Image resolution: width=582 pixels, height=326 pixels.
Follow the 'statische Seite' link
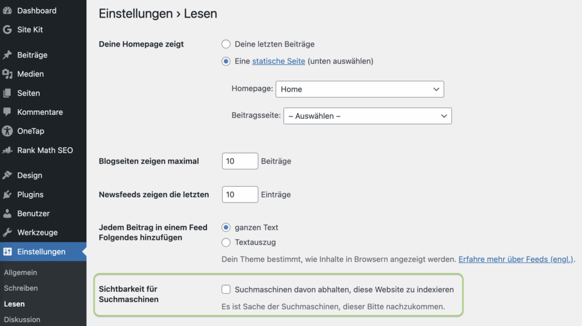(x=278, y=61)
